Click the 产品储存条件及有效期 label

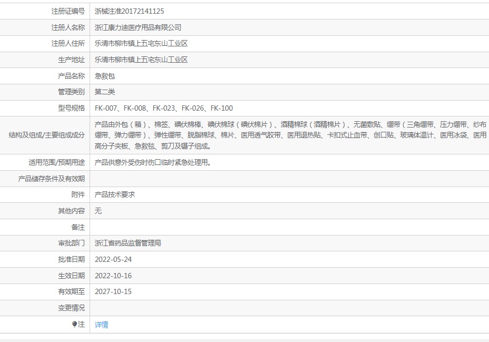[x=52, y=179]
